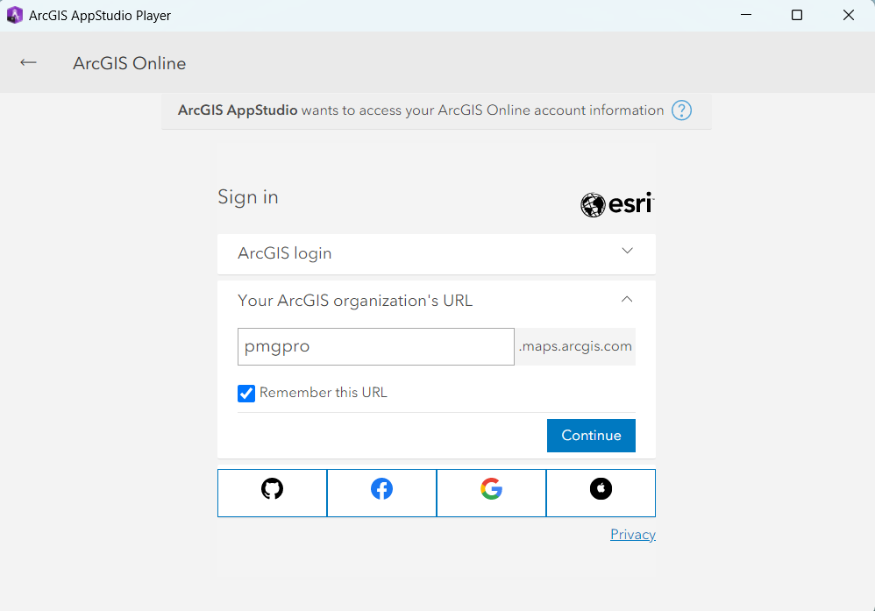This screenshot has width=875, height=611.
Task: Click the Continue button
Action: (591, 435)
